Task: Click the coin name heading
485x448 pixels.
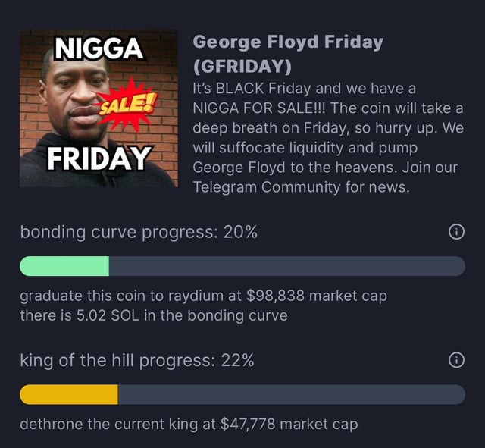Action: [288, 42]
